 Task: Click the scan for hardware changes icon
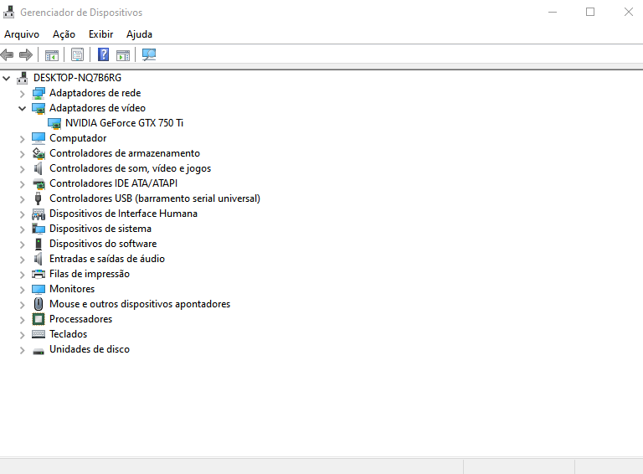tap(149, 54)
